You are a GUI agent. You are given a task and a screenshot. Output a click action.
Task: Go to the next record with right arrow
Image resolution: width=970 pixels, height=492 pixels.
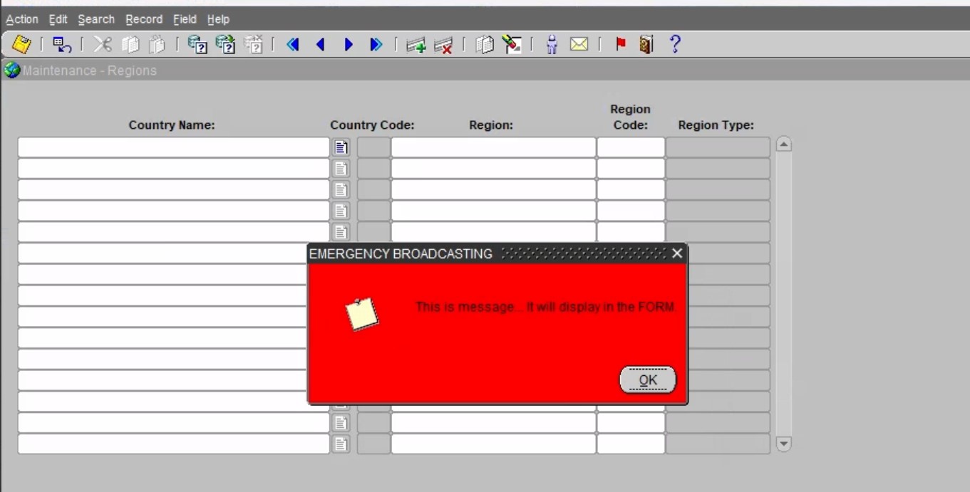click(x=349, y=45)
